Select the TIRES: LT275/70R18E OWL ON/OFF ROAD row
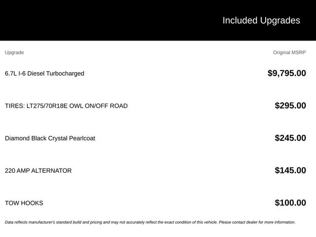 tap(156, 106)
